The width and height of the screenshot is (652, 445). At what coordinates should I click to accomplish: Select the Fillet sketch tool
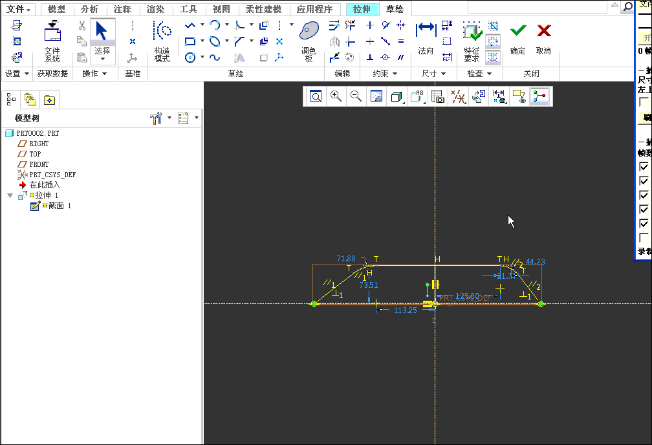click(x=239, y=25)
